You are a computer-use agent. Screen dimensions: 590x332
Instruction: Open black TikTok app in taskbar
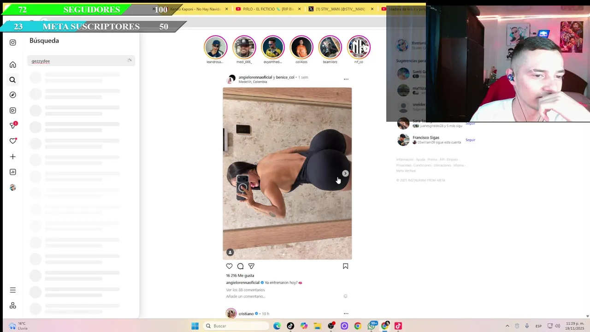coord(290,326)
